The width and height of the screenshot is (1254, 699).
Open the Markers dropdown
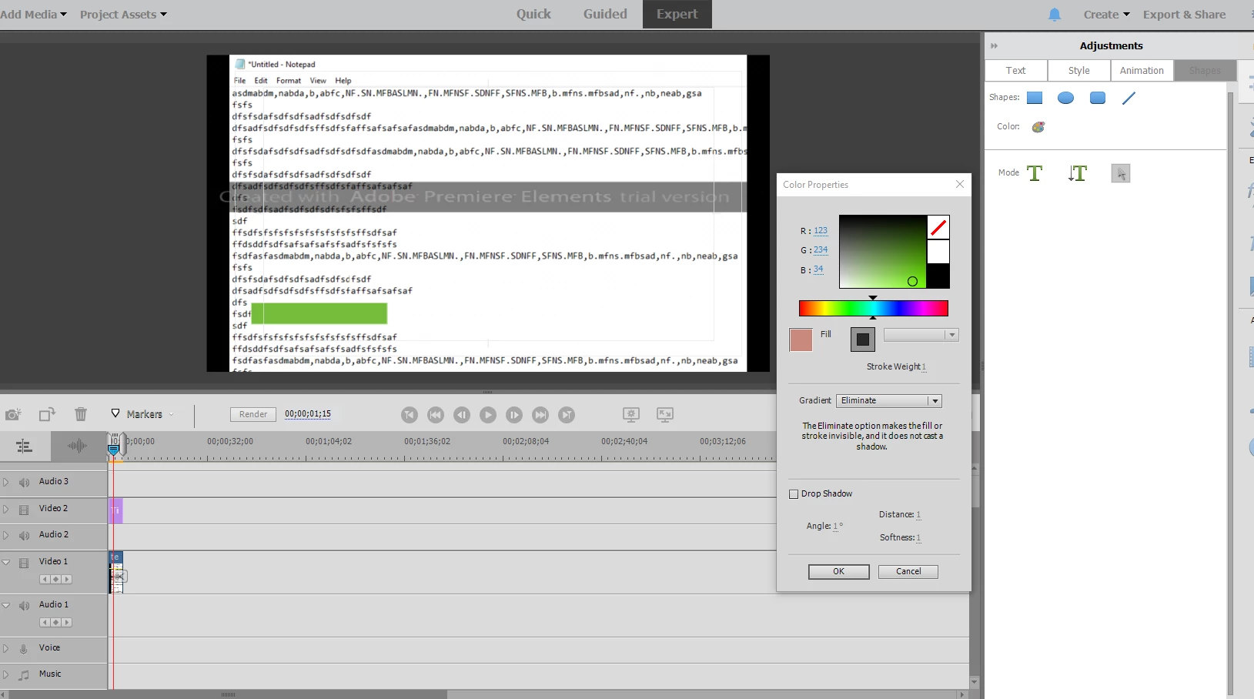pyautogui.click(x=142, y=414)
